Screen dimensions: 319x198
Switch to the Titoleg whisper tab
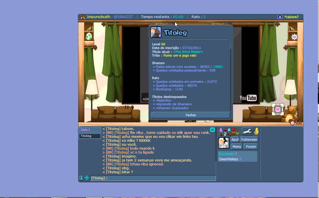click(90, 136)
